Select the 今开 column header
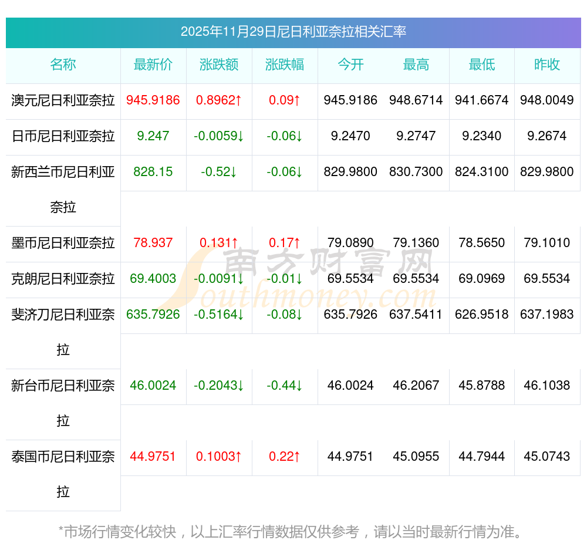The height and width of the screenshot is (550, 587). click(x=350, y=65)
